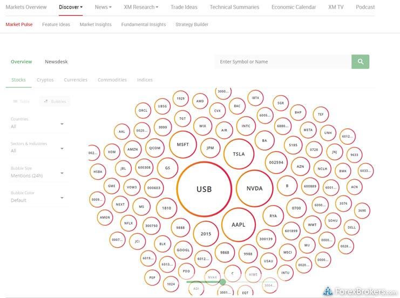400x298 pixels.
Task: Go to Strategy Builder
Action: click(x=192, y=24)
